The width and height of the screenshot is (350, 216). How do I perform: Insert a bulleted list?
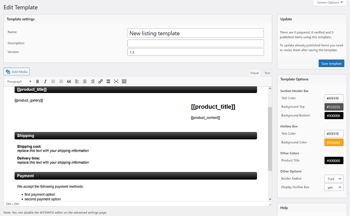(53, 81)
